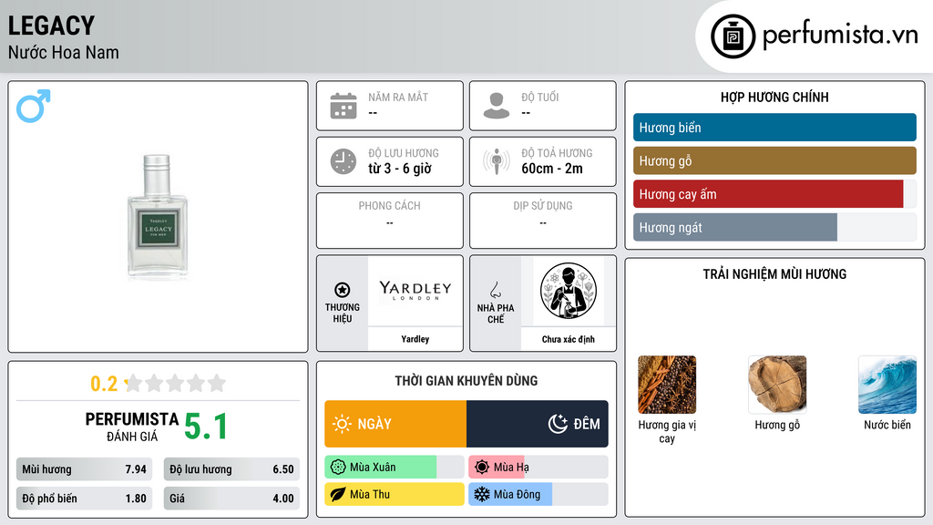The image size is (933, 525).
Task: Click the Hương gia vị cay caption
Action: [x=667, y=431]
